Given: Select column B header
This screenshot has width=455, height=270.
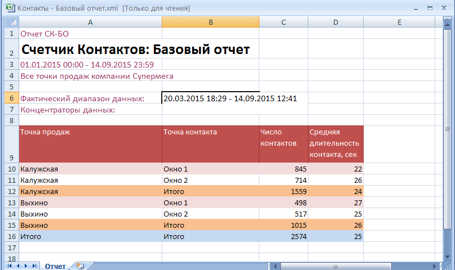Looking at the screenshot, I should [210, 22].
